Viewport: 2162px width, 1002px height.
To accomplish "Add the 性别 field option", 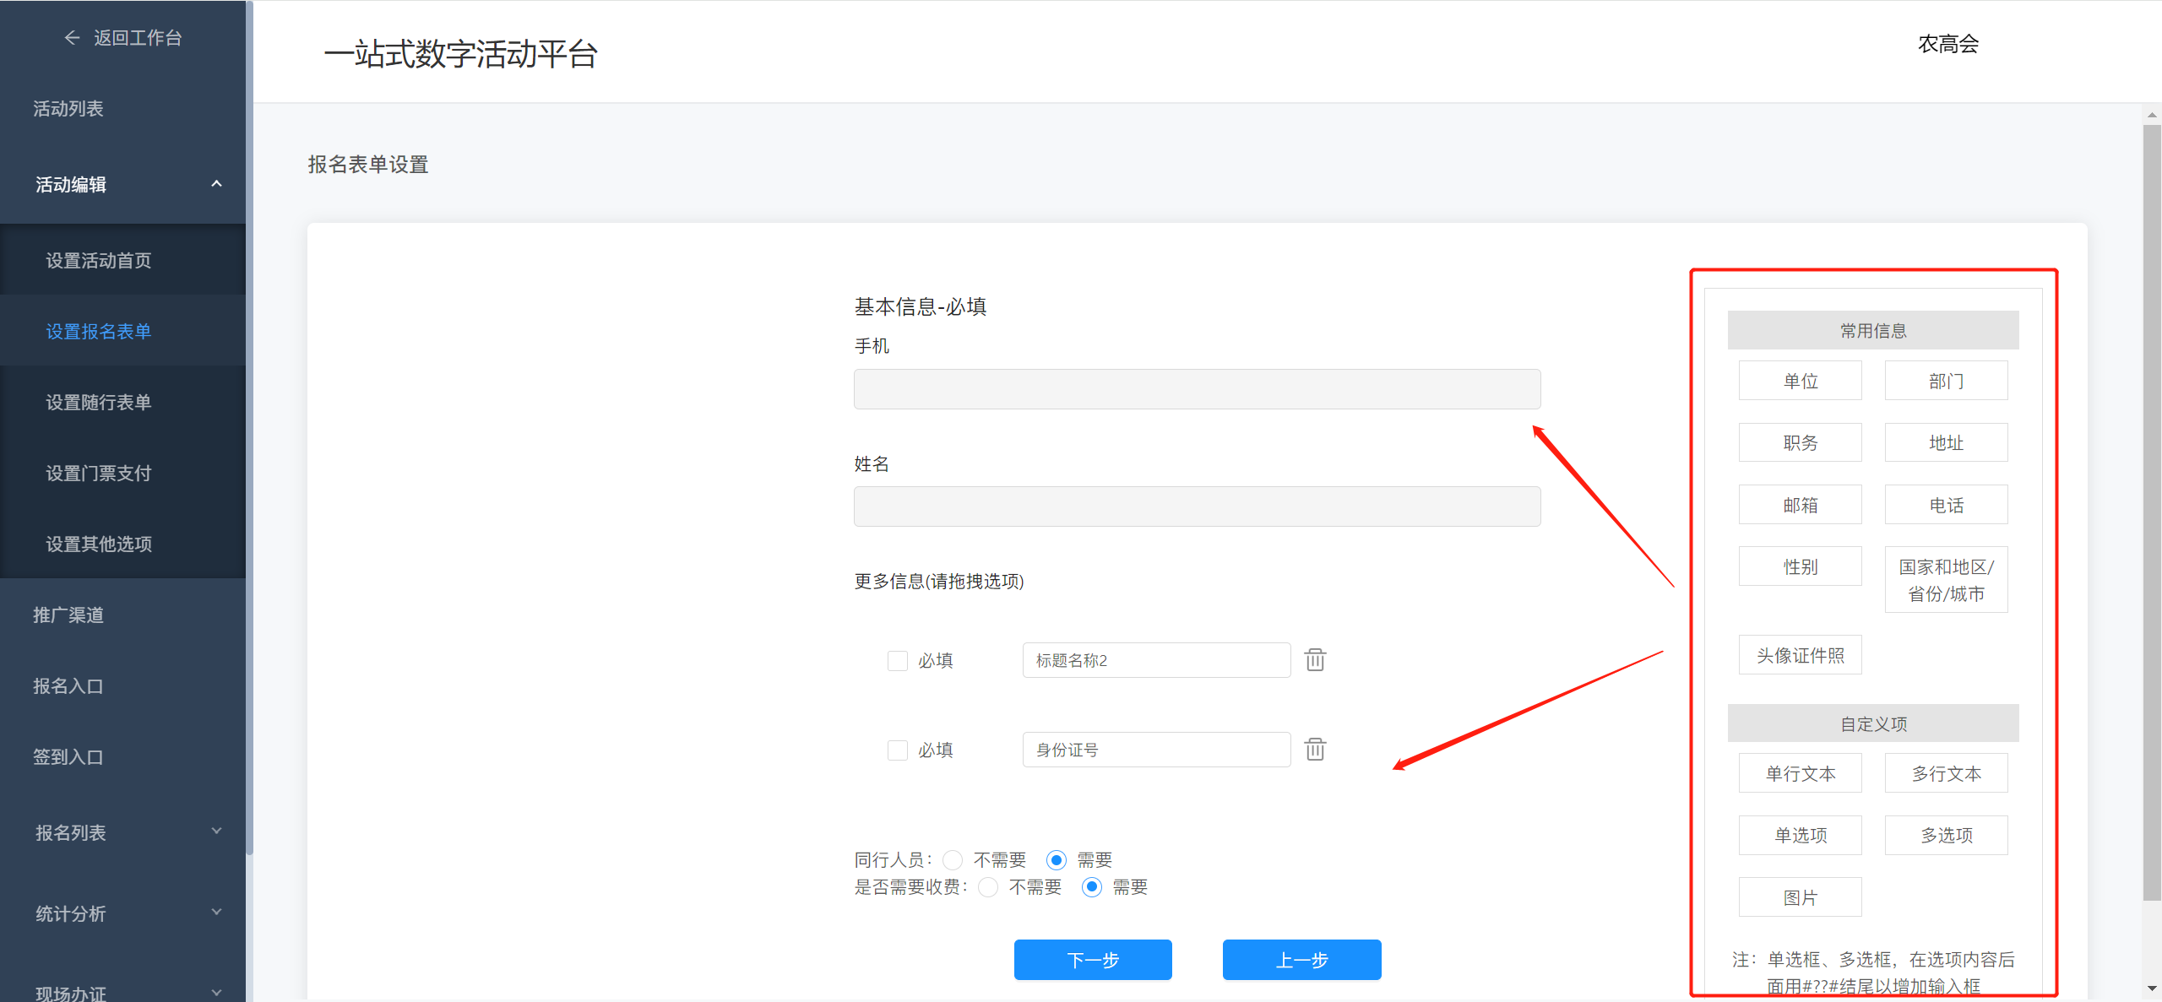I will coord(1800,566).
